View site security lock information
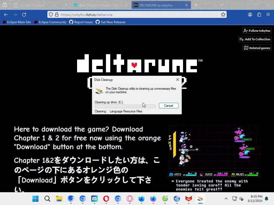Screen dimensions: 274x205 57,15
